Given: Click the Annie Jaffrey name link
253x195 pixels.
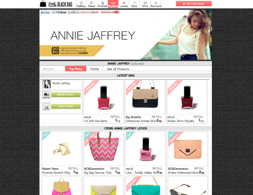Looking at the screenshot, I should (61, 83).
